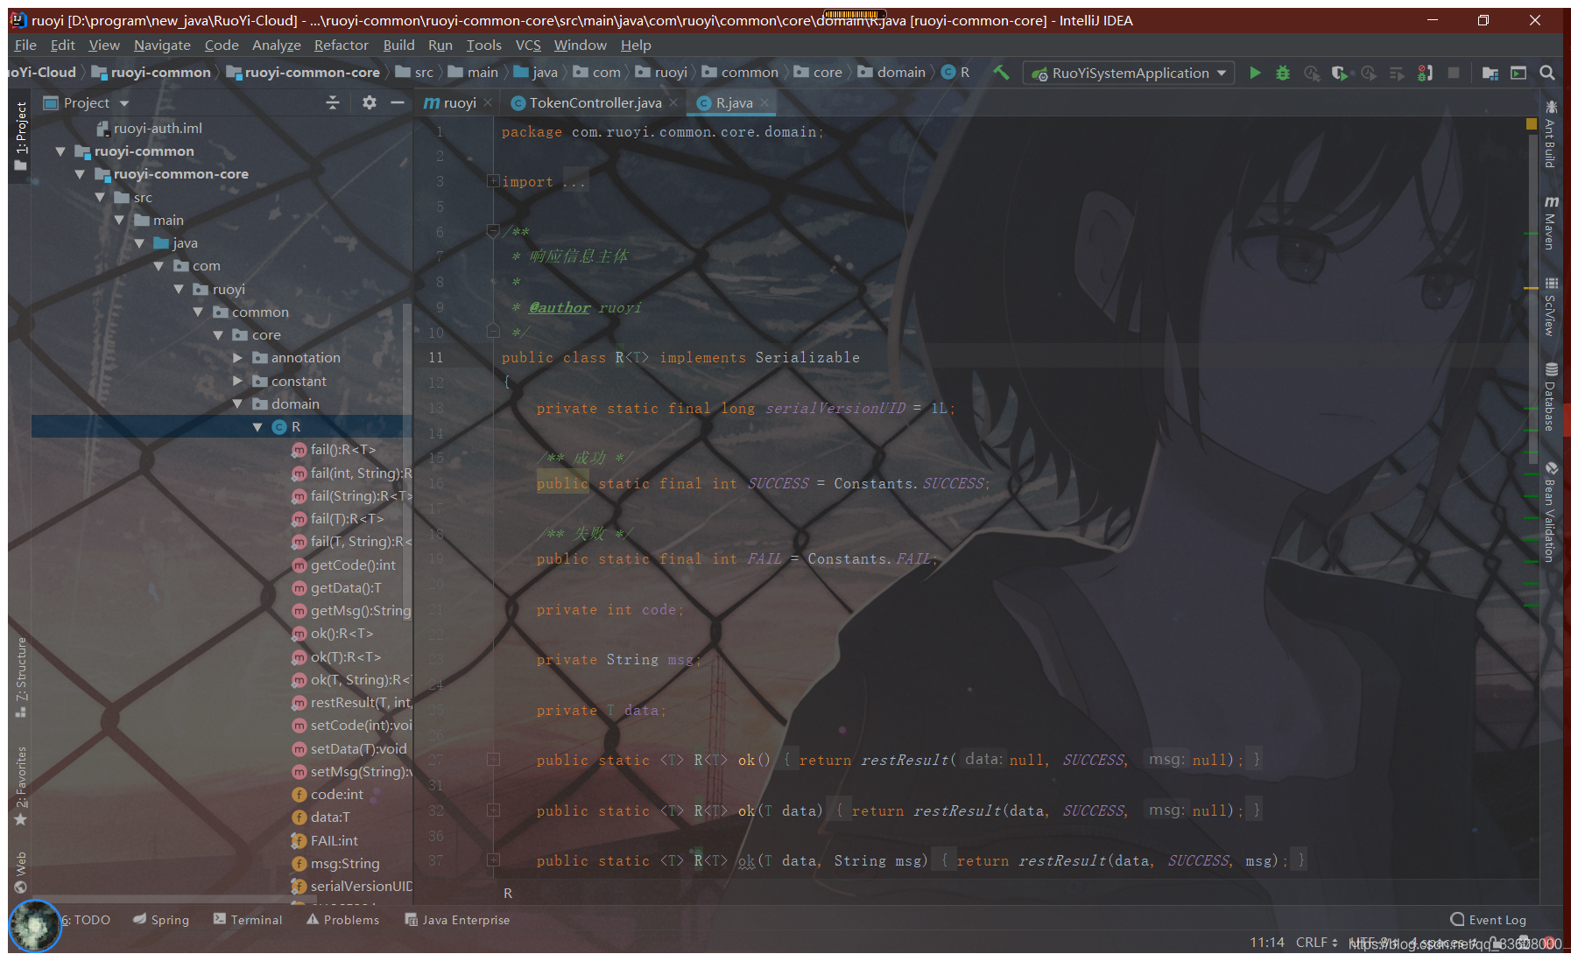Click 11:14 cursor position indicator
Viewport: 1571px width, 961px height.
[1266, 943]
